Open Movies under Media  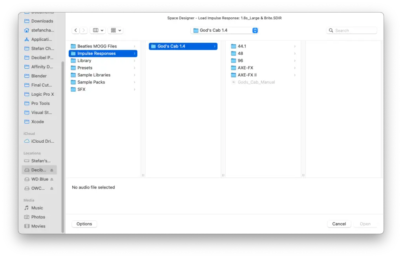click(39, 226)
